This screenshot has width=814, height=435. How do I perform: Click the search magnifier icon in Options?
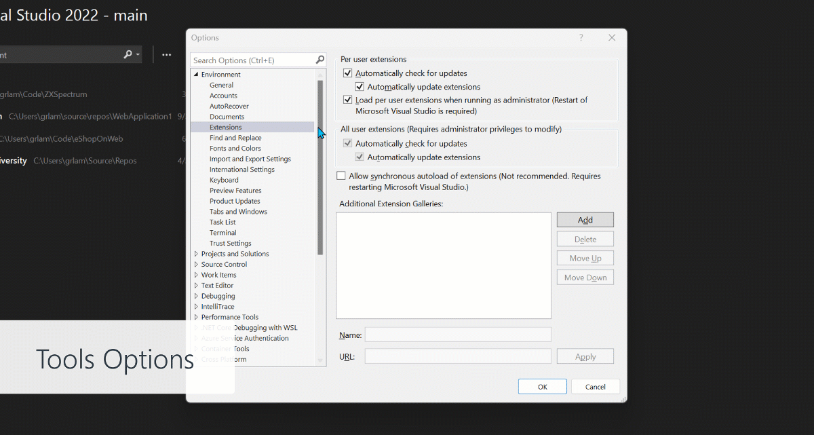point(319,60)
